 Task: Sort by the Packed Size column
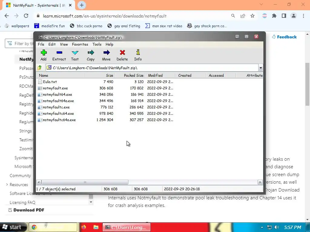[x=130, y=75]
